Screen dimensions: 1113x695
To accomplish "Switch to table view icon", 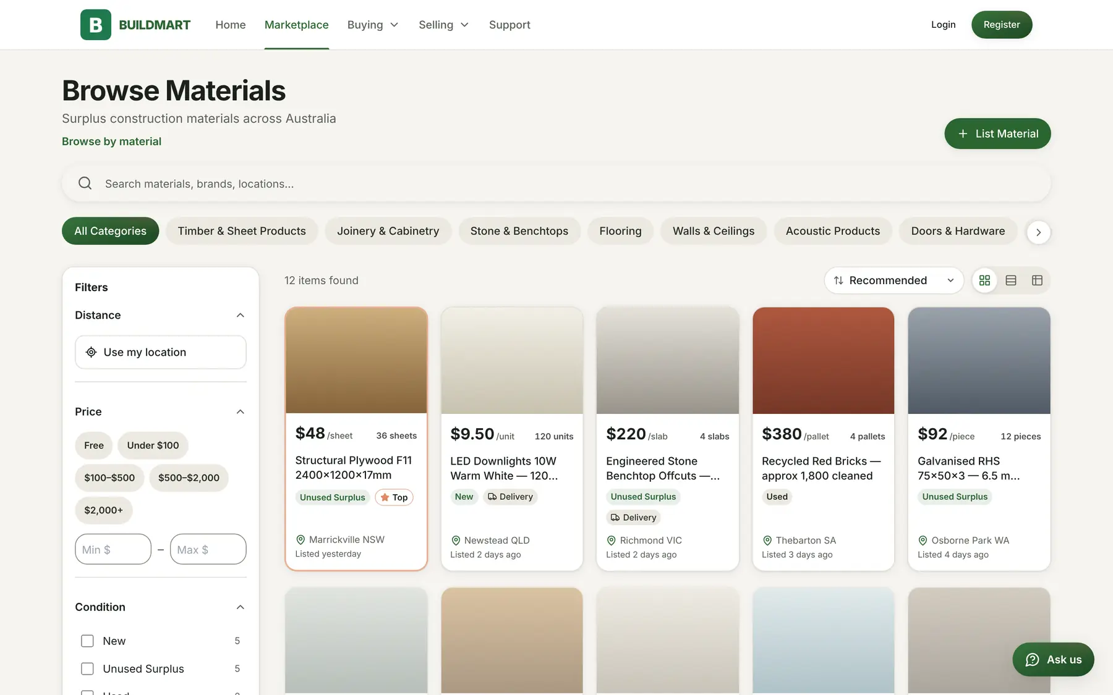I will click(x=1037, y=280).
